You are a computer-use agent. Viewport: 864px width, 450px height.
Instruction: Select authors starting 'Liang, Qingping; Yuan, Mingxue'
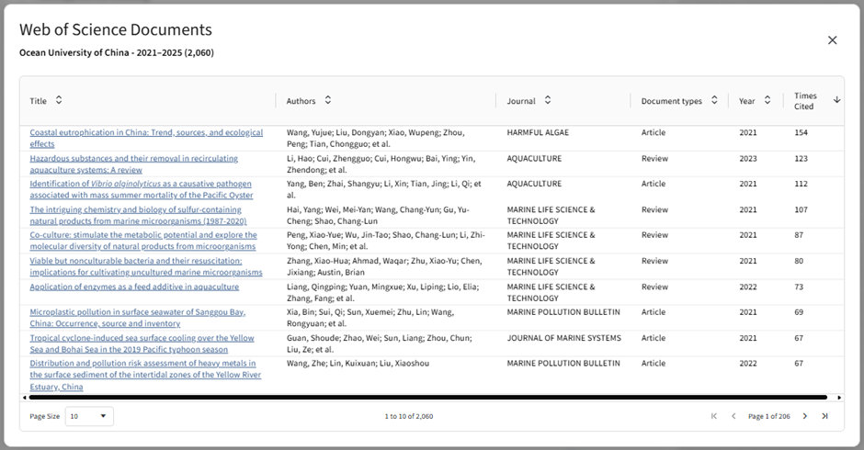tap(382, 292)
